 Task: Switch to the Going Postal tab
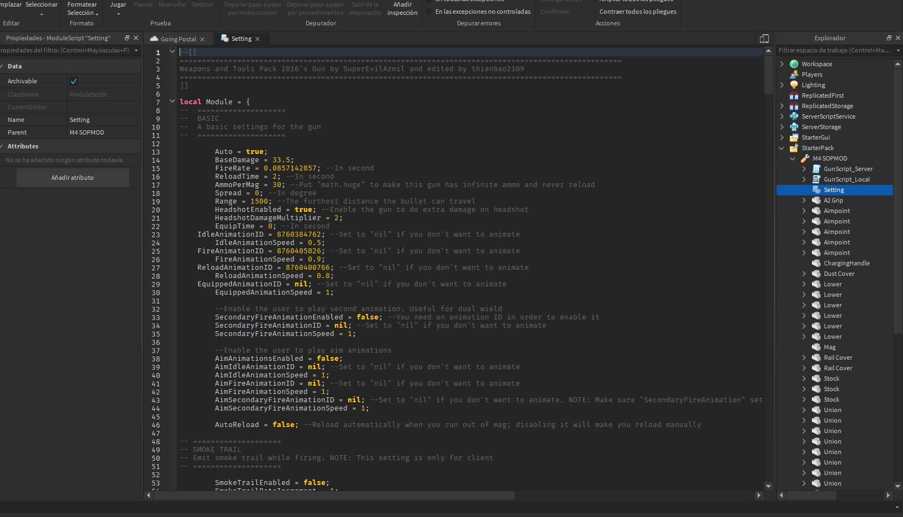pos(178,39)
